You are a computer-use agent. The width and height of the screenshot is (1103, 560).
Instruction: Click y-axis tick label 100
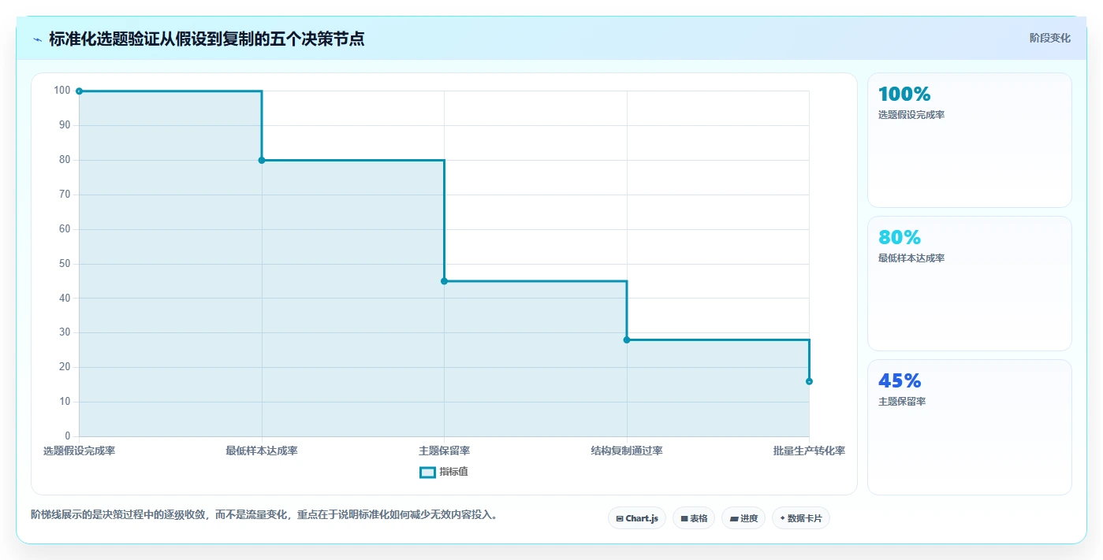pyautogui.click(x=62, y=91)
